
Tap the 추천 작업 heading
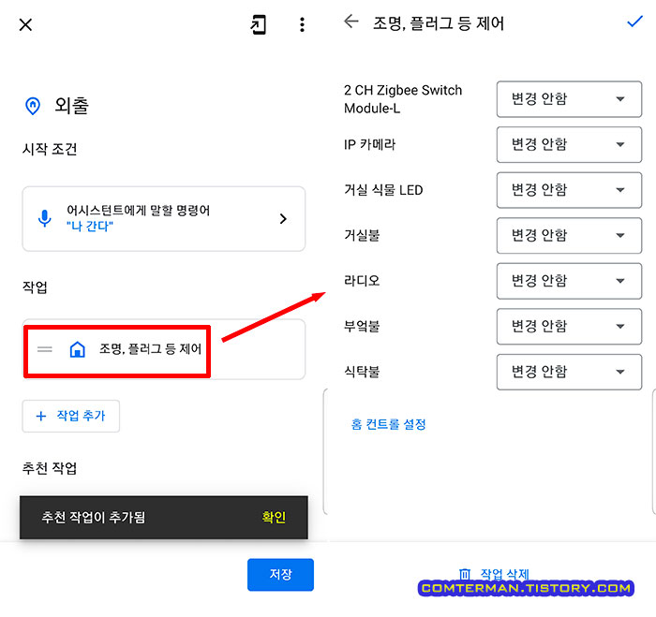pos(50,468)
